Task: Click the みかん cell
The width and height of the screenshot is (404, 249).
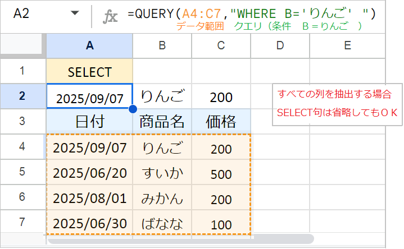Action: pyautogui.click(x=162, y=197)
